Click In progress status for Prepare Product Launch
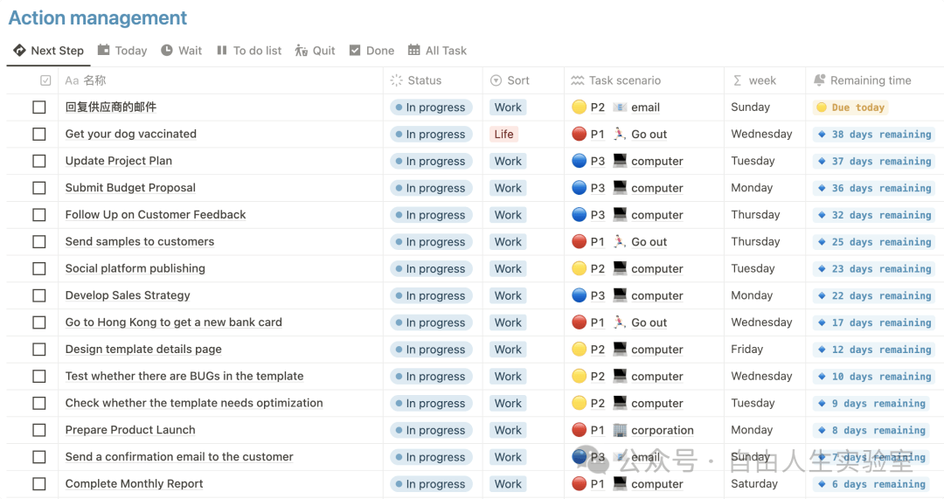Image resolution: width=944 pixels, height=499 pixels. point(431,430)
